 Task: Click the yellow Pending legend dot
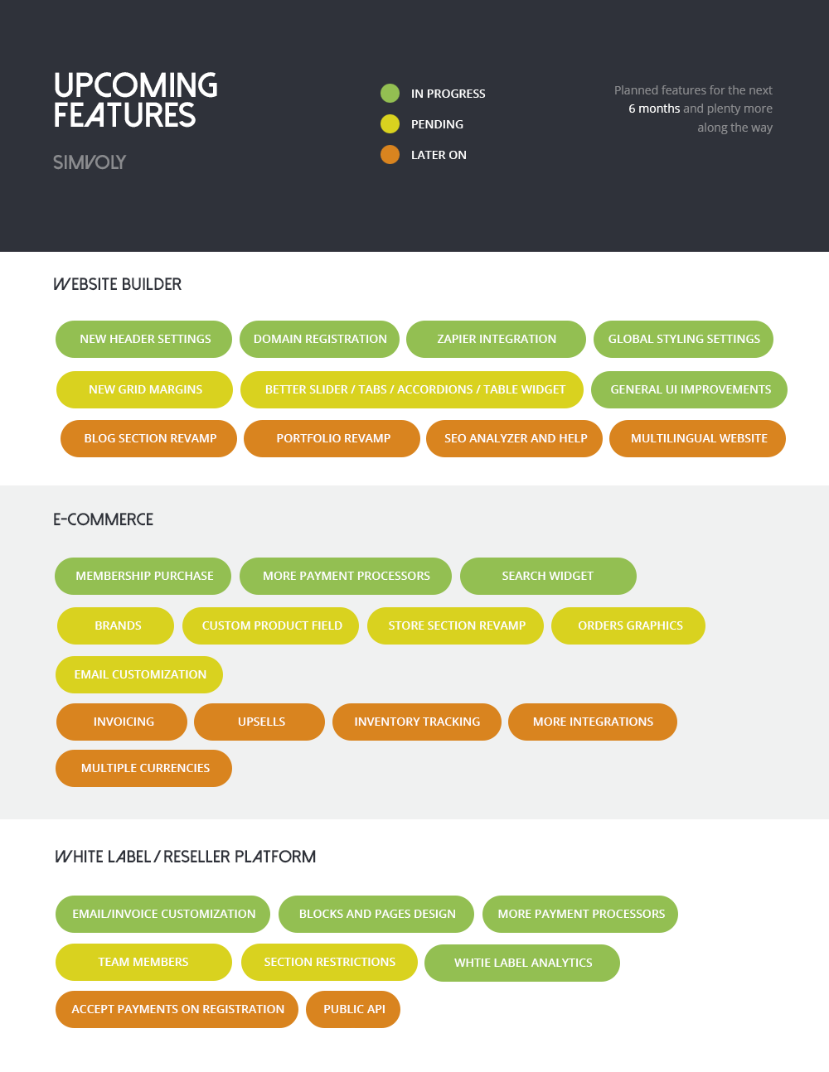(390, 124)
